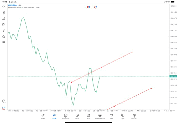Open the H4 timeframe selector

pos(4,42)
